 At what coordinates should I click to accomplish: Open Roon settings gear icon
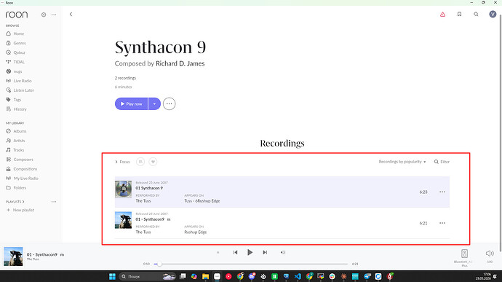[x=44, y=15]
